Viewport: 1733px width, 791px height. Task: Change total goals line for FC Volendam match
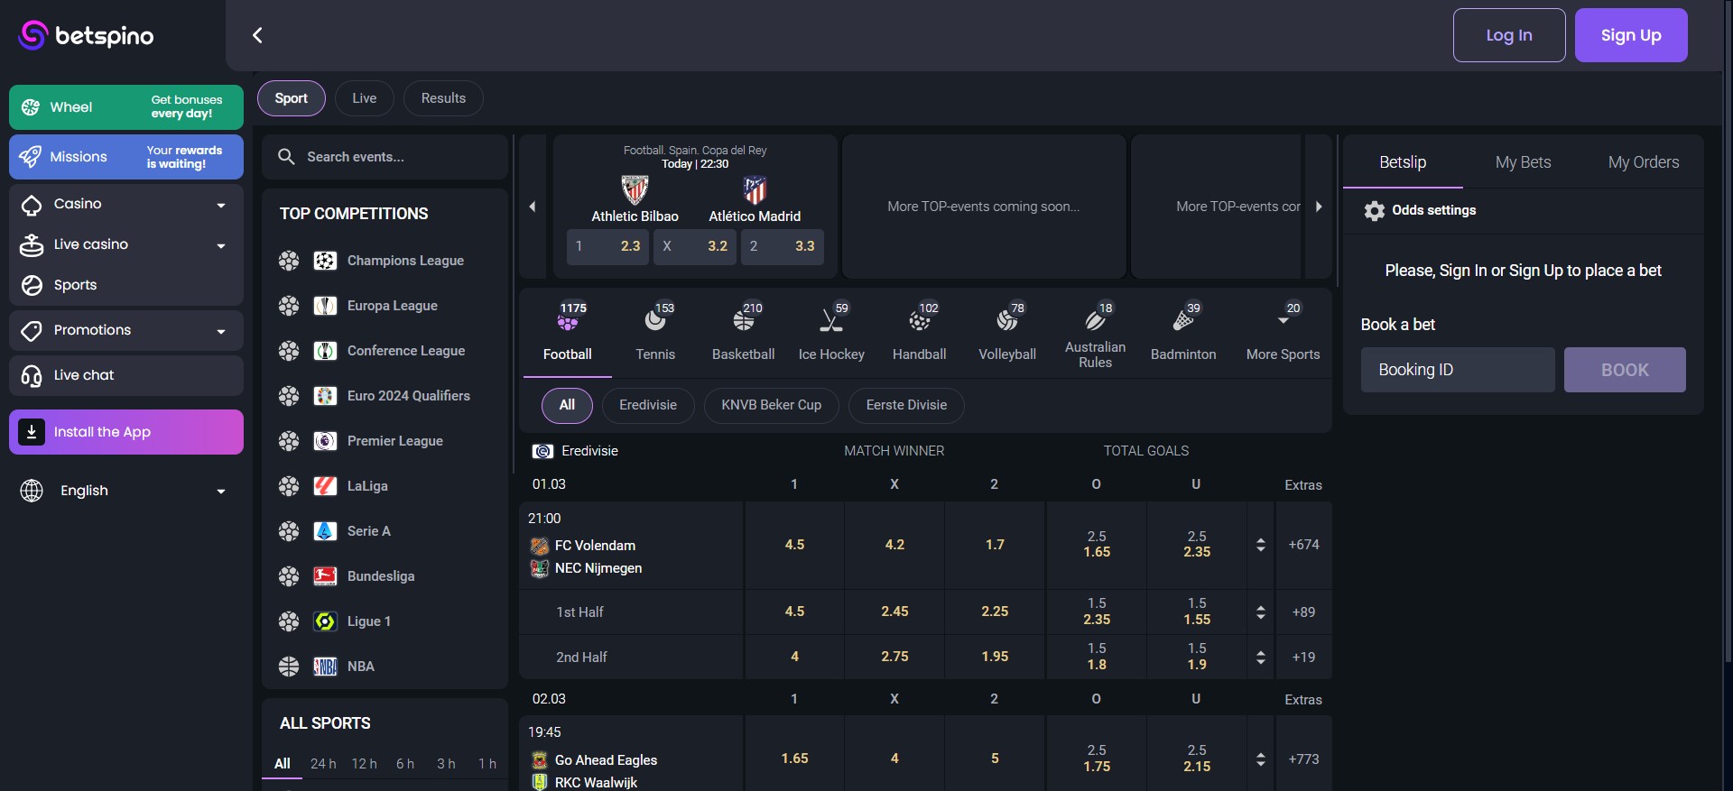coord(1261,545)
